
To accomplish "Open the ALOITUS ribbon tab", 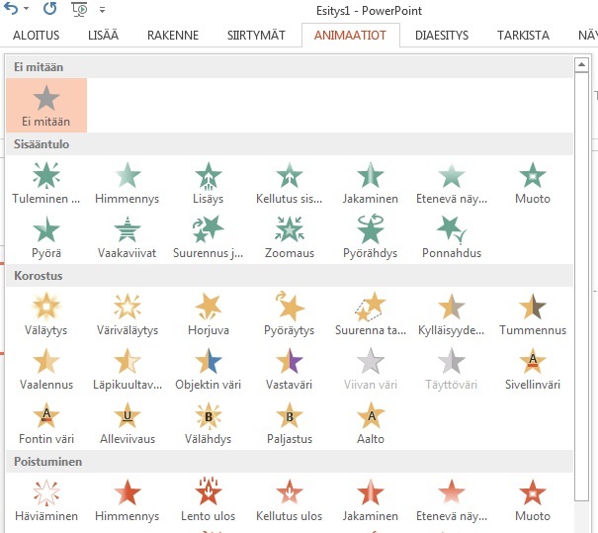I will click(x=36, y=36).
